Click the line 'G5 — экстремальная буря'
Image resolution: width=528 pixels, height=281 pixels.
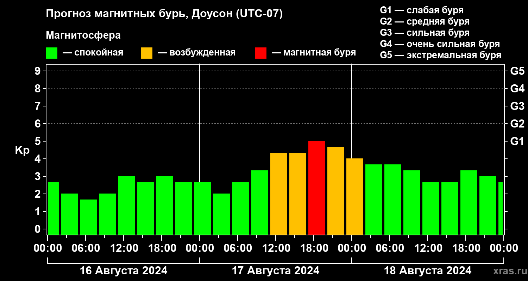tap(441, 55)
